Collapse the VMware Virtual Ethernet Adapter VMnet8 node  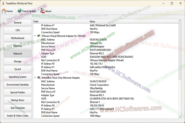click(x=35, y=36)
